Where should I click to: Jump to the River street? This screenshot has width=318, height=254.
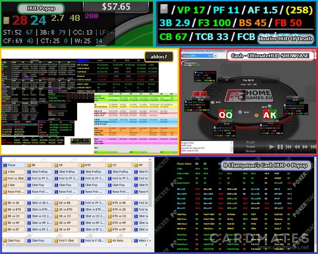tap(250, 151)
